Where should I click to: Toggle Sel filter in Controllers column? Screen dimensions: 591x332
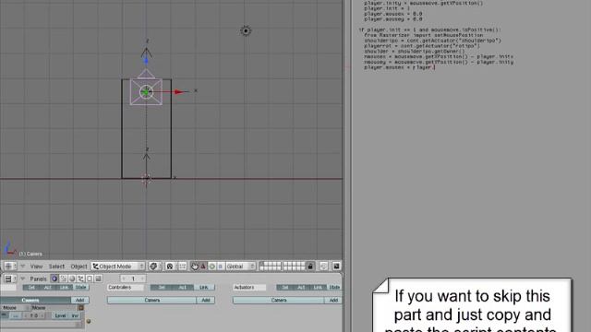162,287
